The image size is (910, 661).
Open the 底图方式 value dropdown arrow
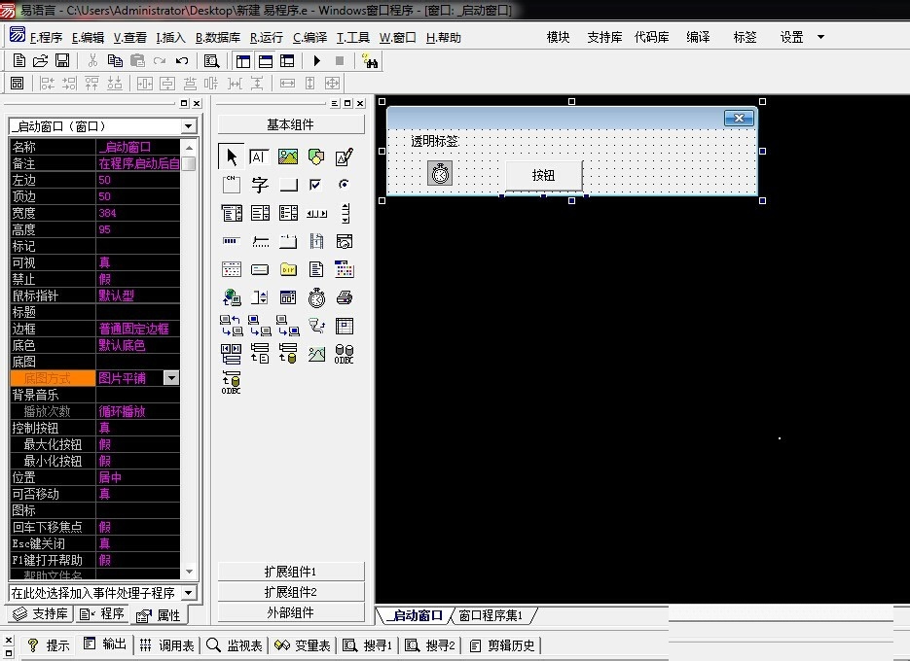coord(171,378)
